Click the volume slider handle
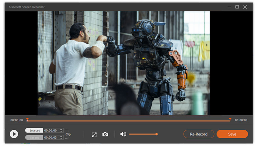This screenshot has width=257, height=146. [156, 134]
